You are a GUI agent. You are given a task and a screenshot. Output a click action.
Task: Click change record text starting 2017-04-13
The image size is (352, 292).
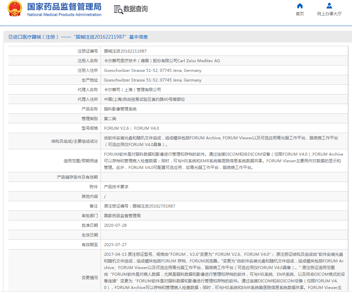coord(224,271)
